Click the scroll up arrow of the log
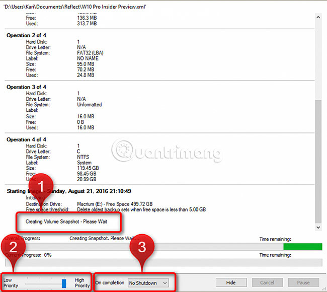Viewport: 327px width, 292px height. click(318, 17)
